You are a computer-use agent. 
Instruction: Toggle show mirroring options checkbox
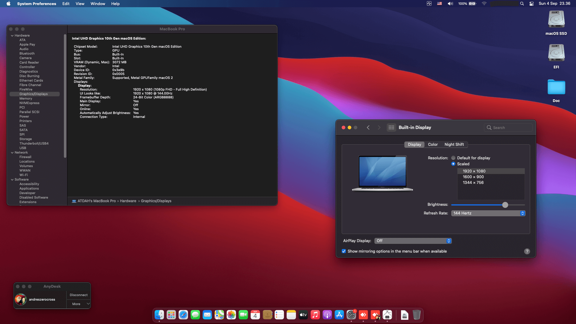[x=344, y=251]
